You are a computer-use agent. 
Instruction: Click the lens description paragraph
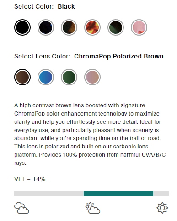[90, 134]
